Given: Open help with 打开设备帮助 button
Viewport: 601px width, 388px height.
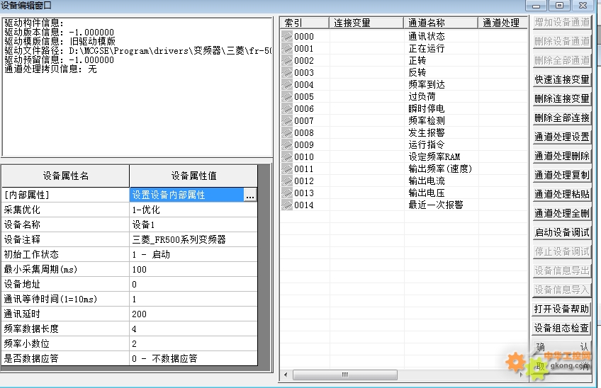Looking at the screenshot, I should 561,309.
